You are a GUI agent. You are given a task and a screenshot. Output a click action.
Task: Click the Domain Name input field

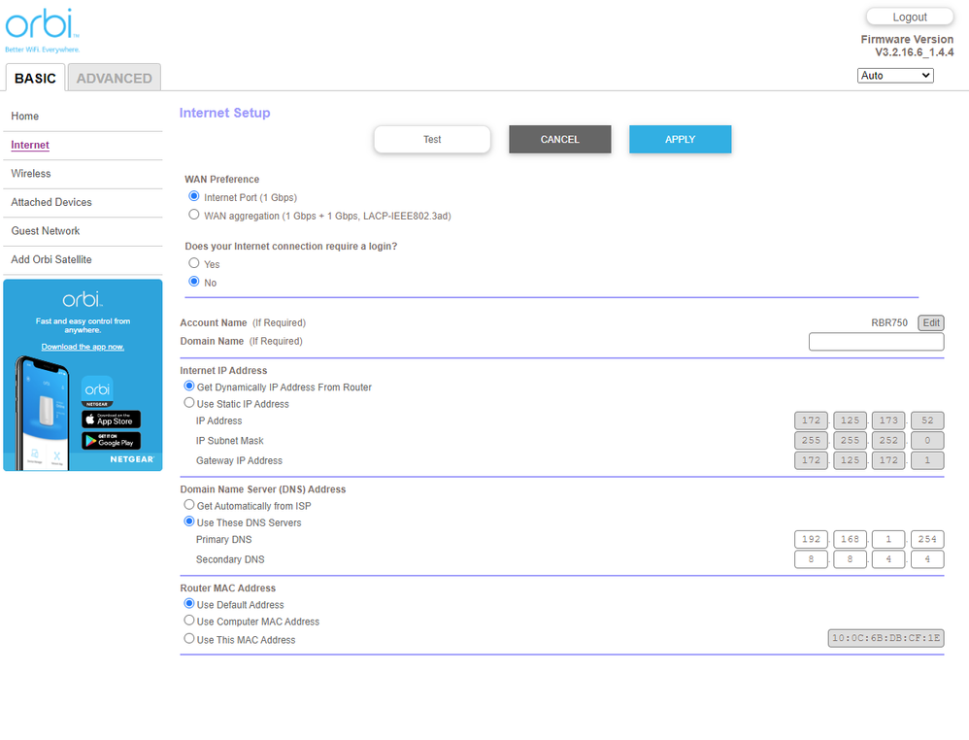876,342
